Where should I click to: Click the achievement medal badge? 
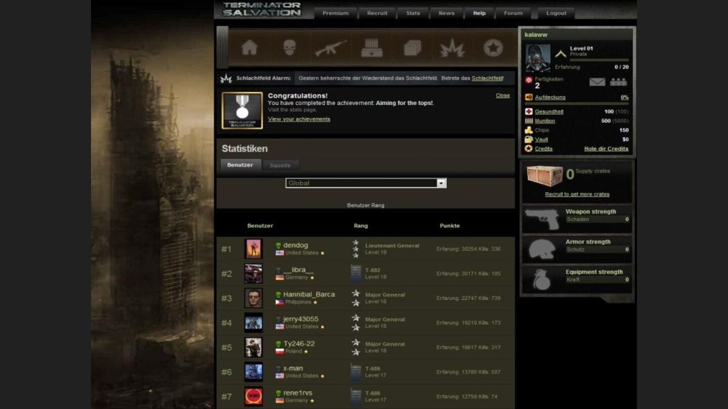(x=242, y=110)
